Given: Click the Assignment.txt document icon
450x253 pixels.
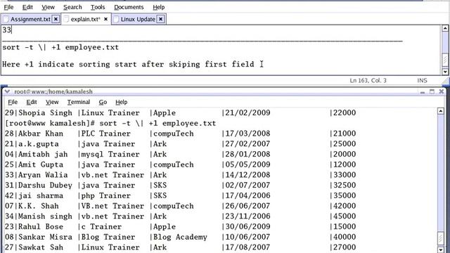Looking at the screenshot, I should [6, 19].
